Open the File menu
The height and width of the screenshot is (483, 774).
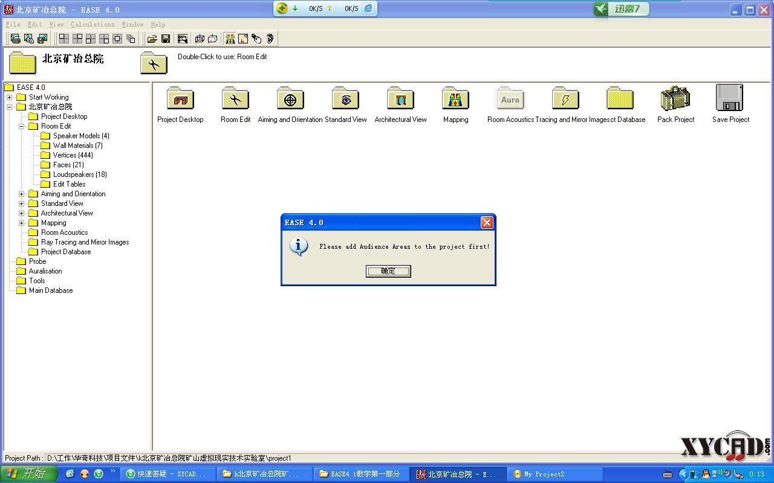click(13, 24)
